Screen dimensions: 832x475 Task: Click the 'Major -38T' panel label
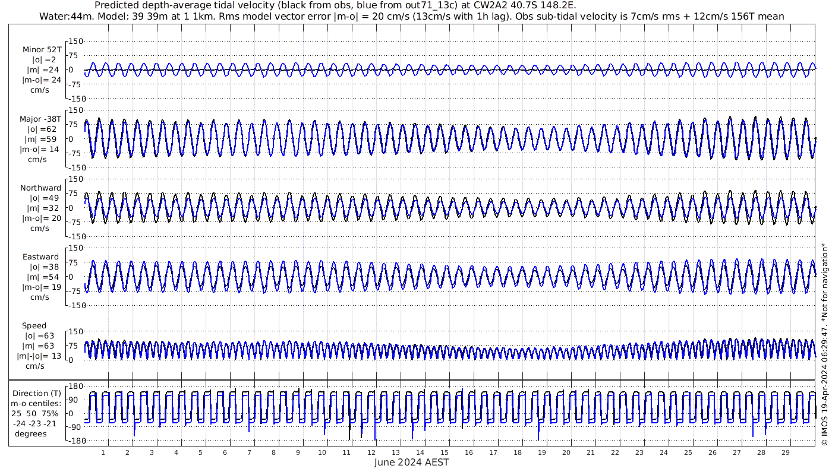[40, 119]
